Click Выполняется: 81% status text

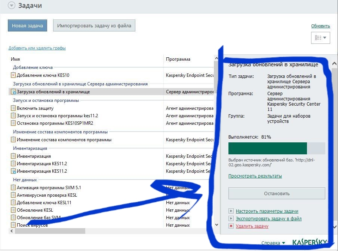point(250,137)
